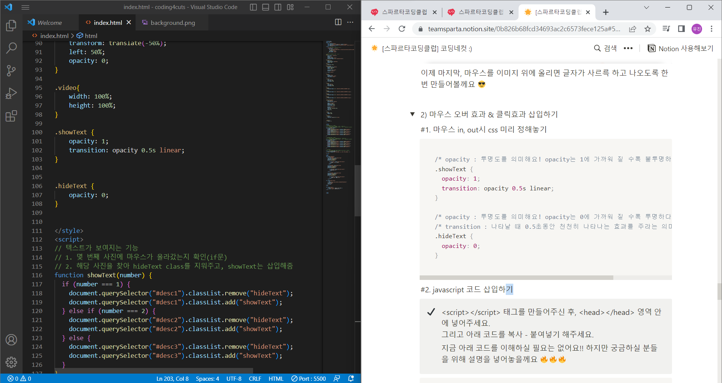This screenshot has height=383, width=722.
Task: Open Chrome tab search dropdown
Action: click(646, 8)
